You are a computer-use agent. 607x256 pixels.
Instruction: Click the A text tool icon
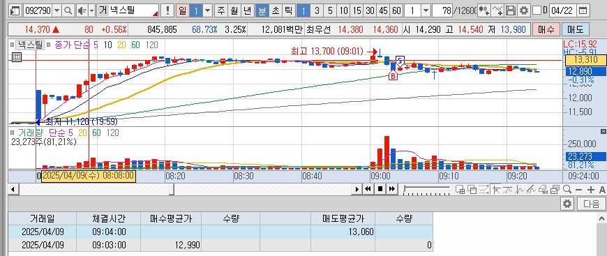tap(602, 190)
